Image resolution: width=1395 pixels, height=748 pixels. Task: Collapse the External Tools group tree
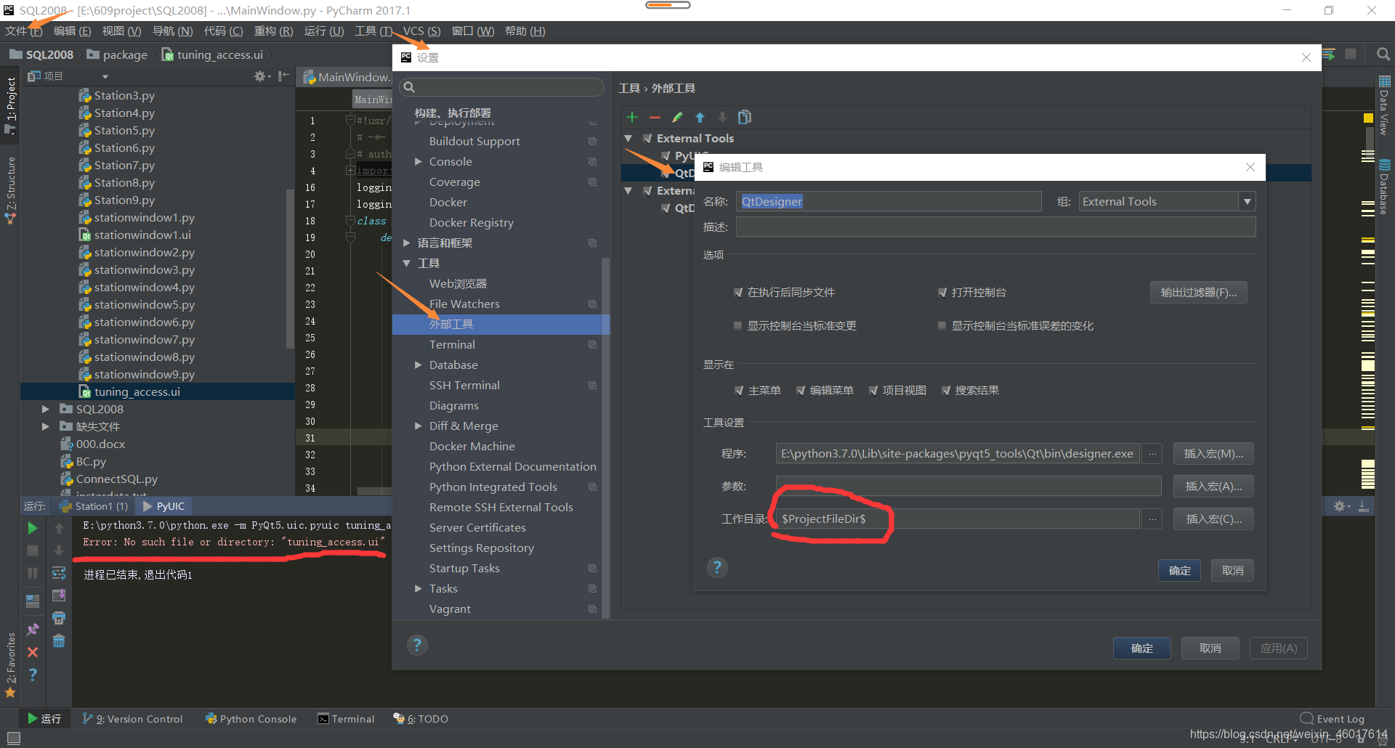628,138
